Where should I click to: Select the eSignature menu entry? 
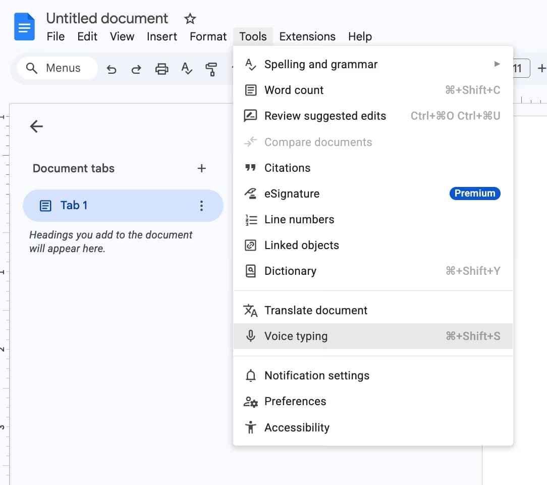click(373, 193)
